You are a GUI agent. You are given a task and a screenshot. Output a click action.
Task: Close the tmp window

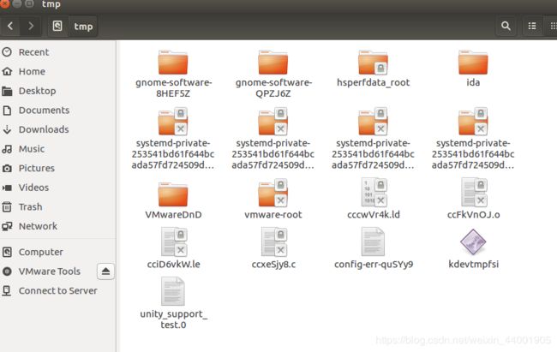click(4, 4)
